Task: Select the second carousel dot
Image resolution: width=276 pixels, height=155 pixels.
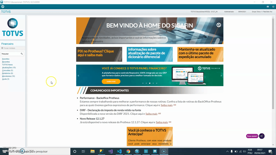Action: [x=146, y=83]
